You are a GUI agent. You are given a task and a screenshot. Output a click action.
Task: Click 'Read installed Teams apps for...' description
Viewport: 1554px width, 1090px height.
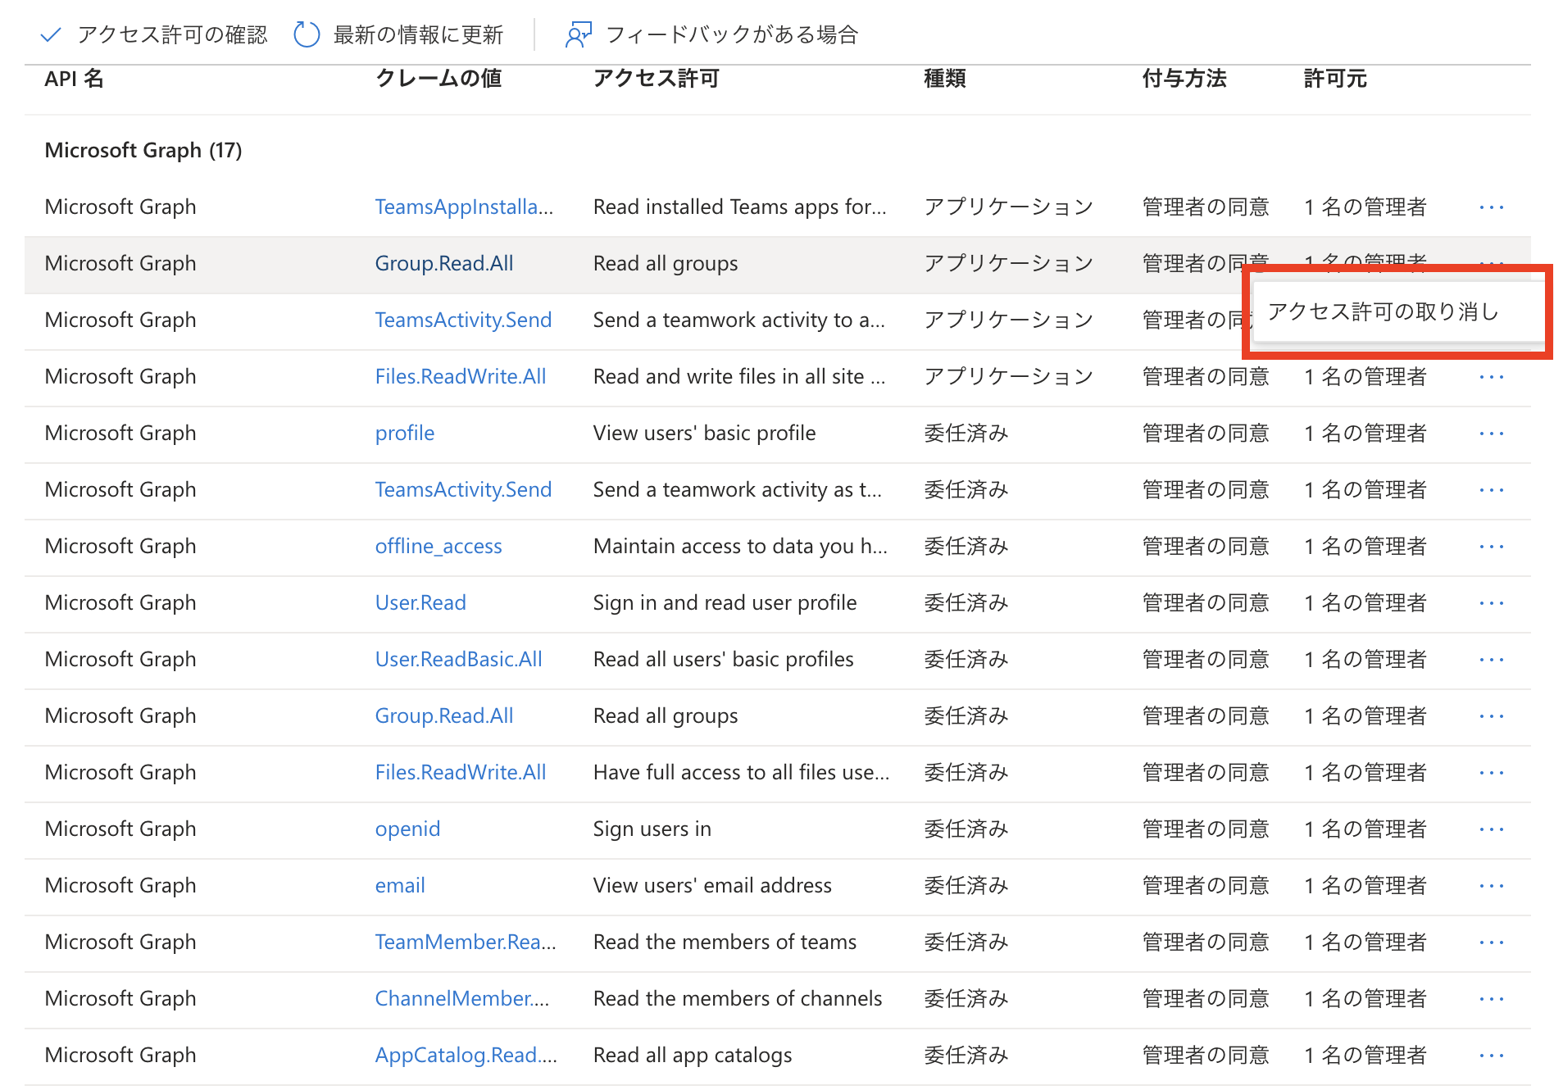pyautogui.click(x=740, y=207)
